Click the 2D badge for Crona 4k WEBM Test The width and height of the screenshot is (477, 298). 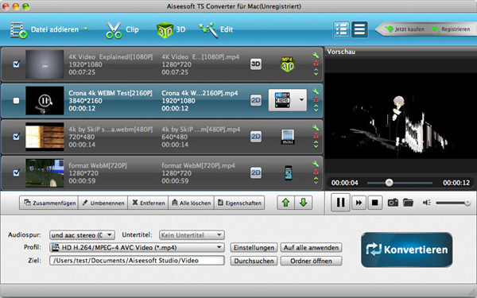256,100
